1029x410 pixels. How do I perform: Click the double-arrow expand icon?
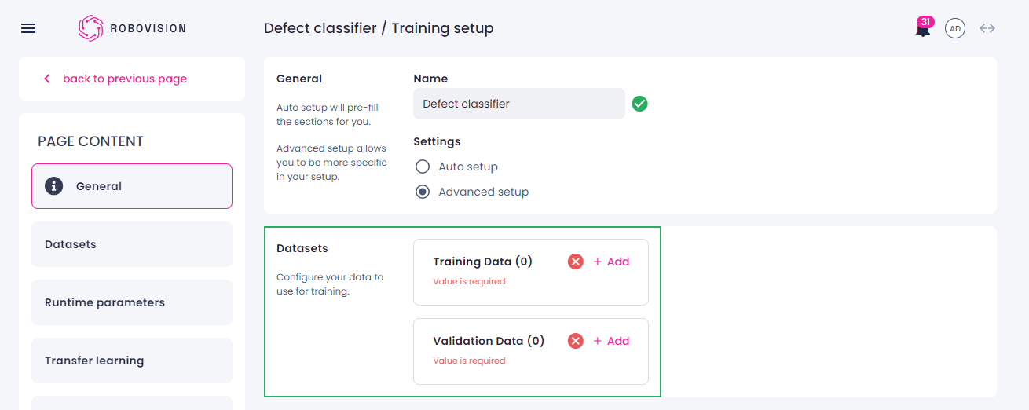click(987, 28)
